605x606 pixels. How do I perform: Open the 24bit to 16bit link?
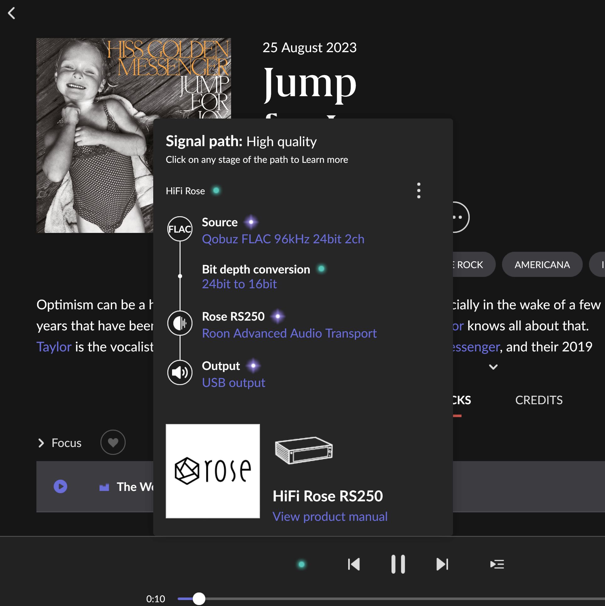[x=239, y=284]
